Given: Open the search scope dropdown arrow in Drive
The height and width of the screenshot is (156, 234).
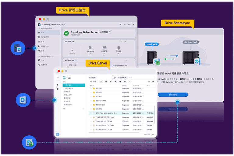Looking at the screenshot, I should pyautogui.click(x=115, y=78).
